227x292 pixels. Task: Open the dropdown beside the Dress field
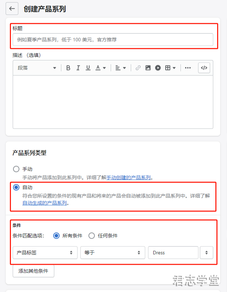coord(207,253)
